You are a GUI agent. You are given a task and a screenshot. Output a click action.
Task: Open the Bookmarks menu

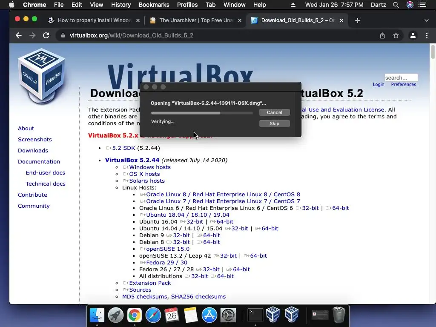click(154, 5)
